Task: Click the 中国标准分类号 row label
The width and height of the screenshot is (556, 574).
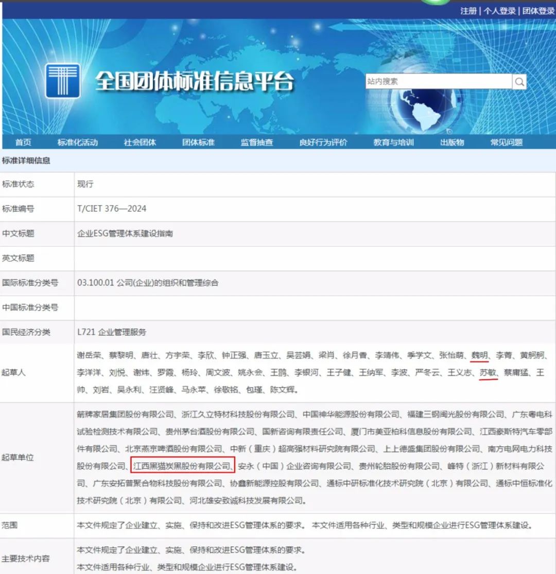Action: tap(30, 308)
